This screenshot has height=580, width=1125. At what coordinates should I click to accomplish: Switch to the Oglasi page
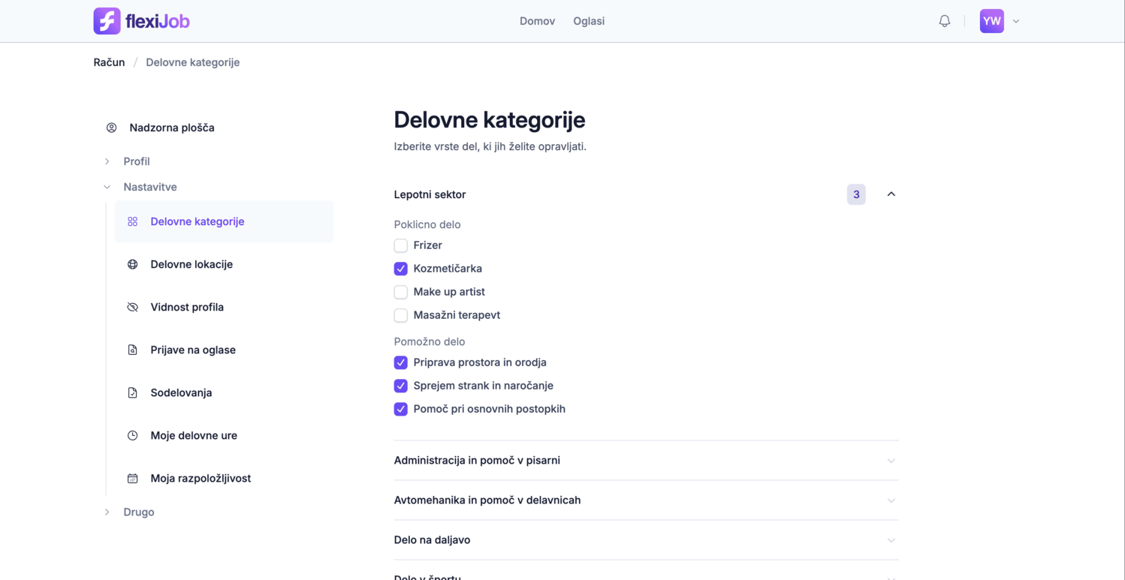[588, 21]
